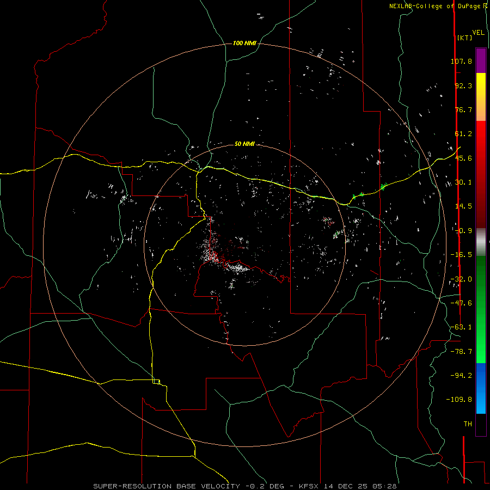Screen dimensions: 490x490
Task: Click the purple swatch at the top of the color bar
Action: coord(481,60)
